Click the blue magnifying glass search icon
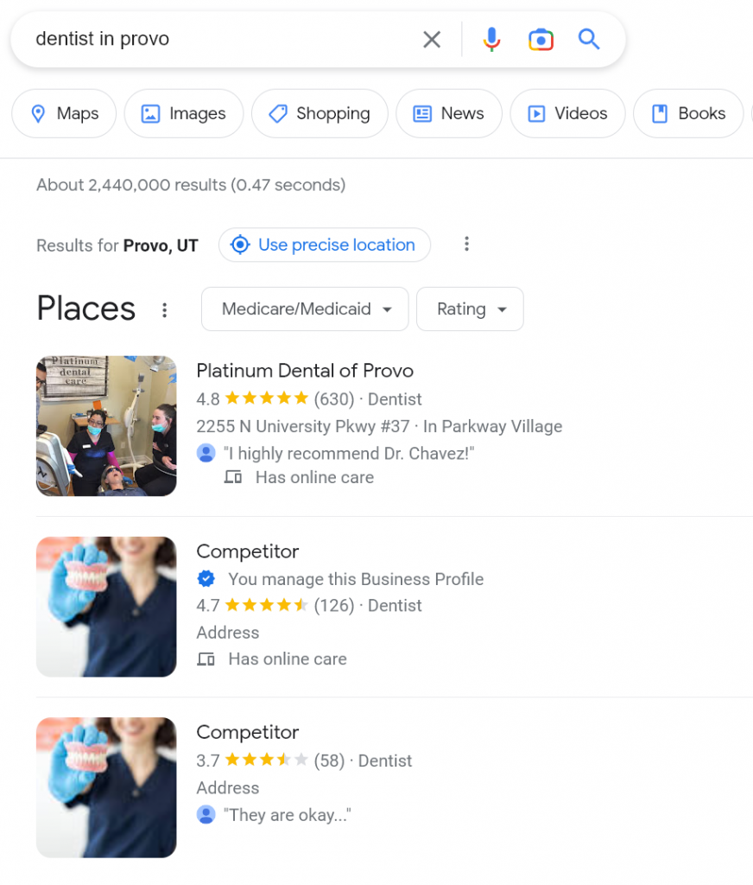 point(588,39)
